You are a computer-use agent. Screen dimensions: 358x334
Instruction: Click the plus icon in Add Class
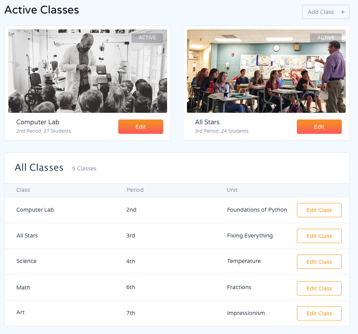[x=343, y=12]
